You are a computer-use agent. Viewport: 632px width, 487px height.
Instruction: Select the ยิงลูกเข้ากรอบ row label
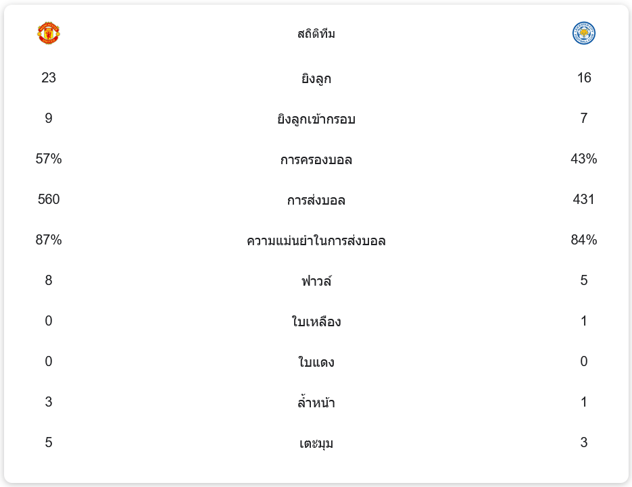[316, 120]
